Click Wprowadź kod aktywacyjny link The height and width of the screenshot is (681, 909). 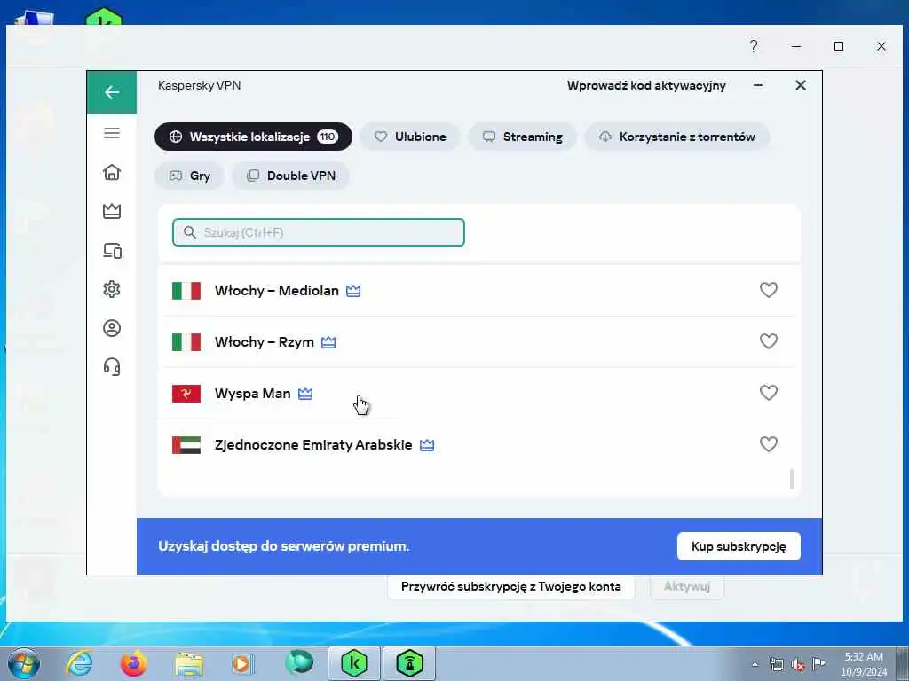[x=646, y=86]
